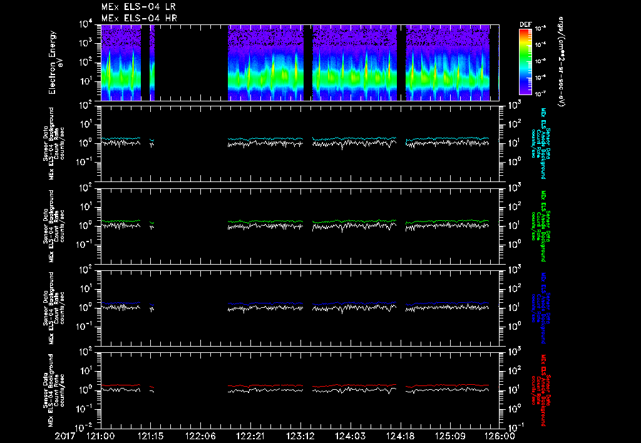Click the '123:12' time axis label
Image resolution: width=641 pixels, height=443 pixels.
(x=300, y=436)
